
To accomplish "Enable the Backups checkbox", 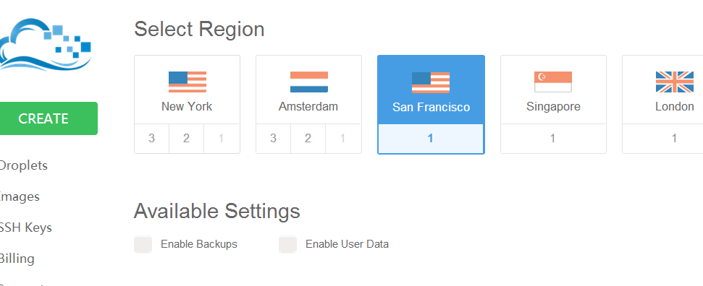I will [143, 244].
